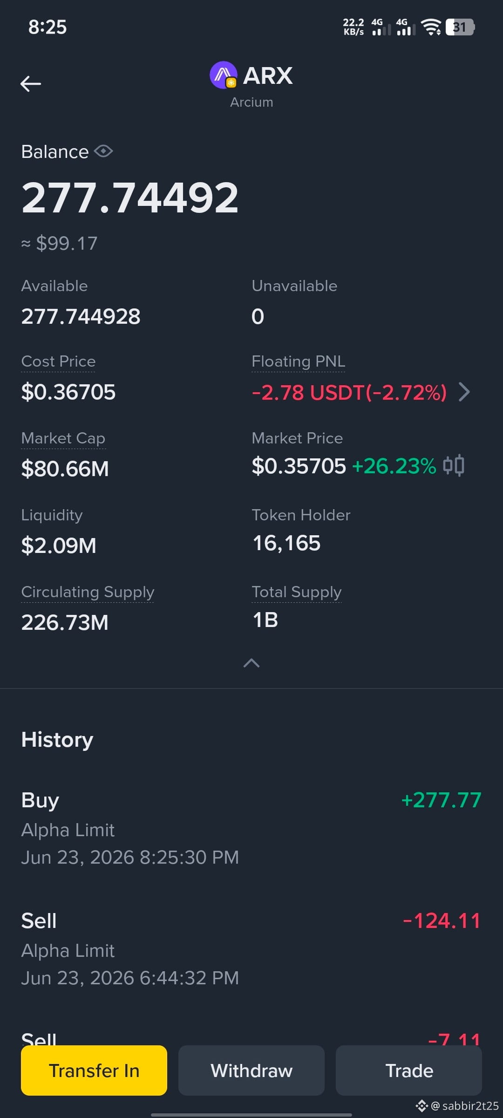The width and height of the screenshot is (503, 1118).
Task: Tap the Withdraw button
Action: [x=251, y=1070]
